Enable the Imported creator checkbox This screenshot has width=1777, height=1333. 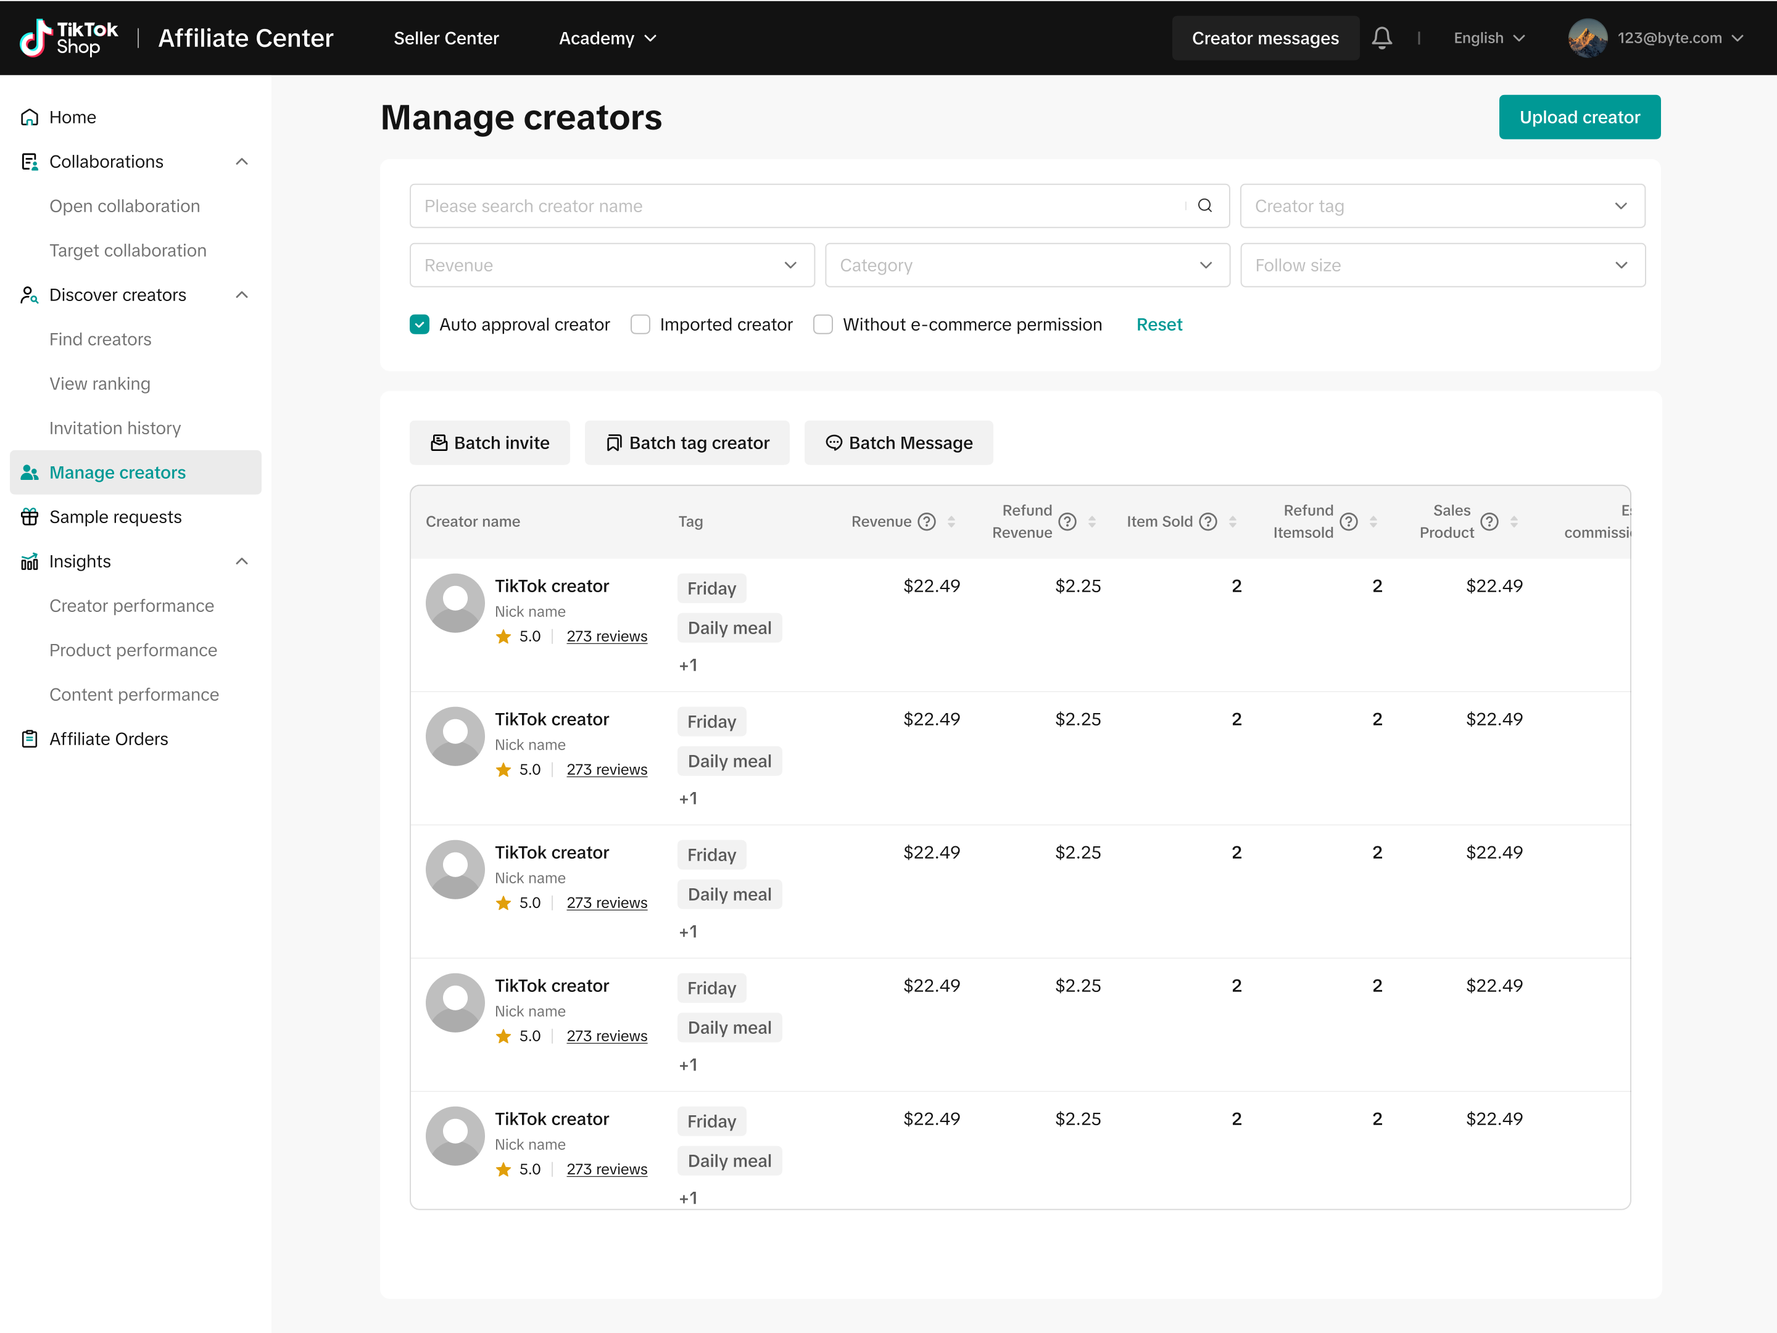[x=640, y=324]
